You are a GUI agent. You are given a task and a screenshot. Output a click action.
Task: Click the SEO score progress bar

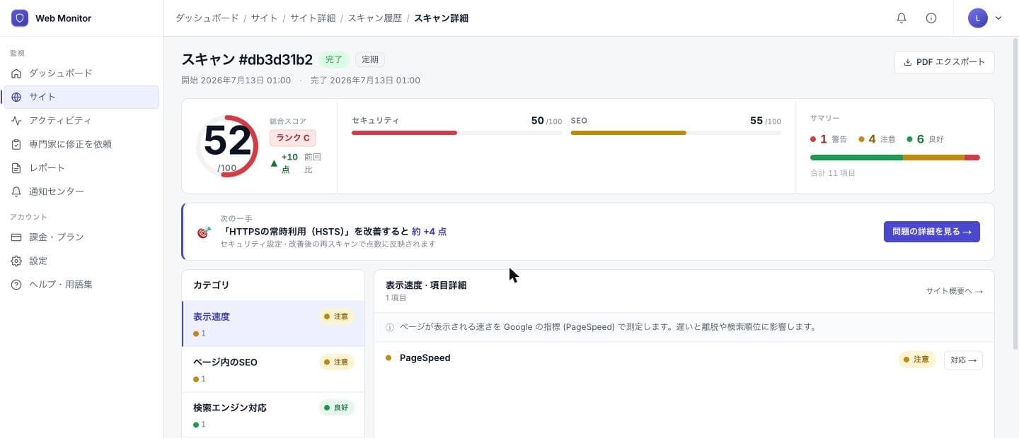[x=676, y=133]
